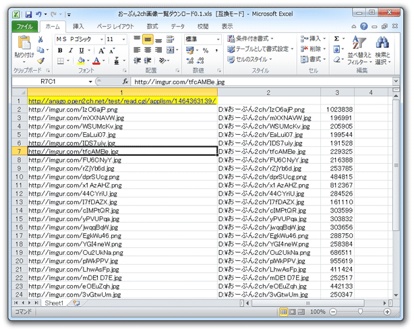The width and height of the screenshot is (414, 331).
Task: Apply red font color
Action: pyautogui.click(x=96, y=61)
